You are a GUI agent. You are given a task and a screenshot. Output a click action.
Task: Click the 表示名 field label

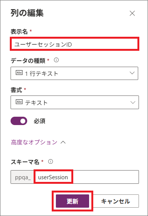pyautogui.click(x=19, y=31)
